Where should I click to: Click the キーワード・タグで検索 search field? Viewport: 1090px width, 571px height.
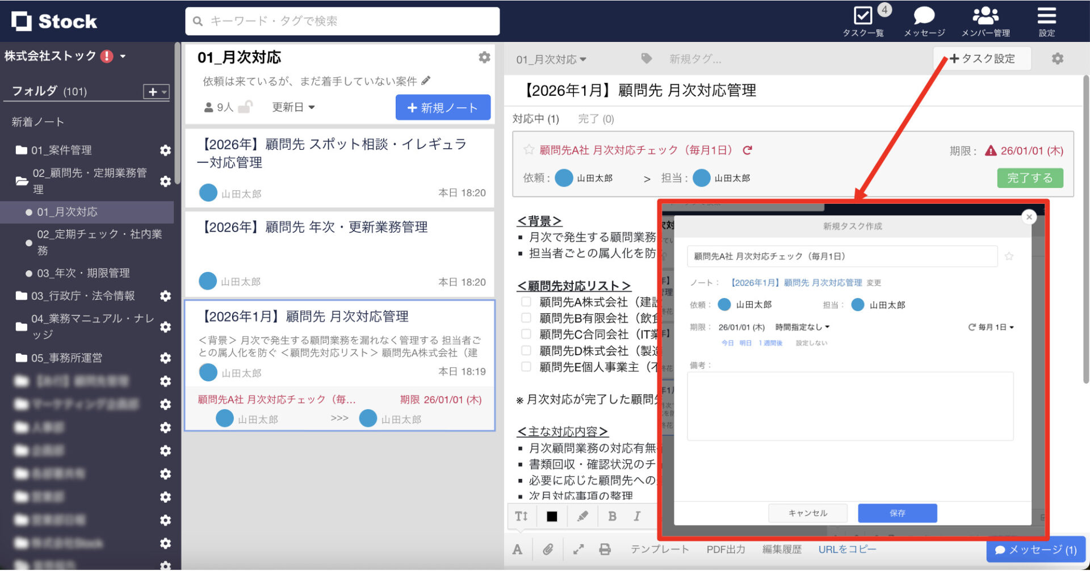(x=341, y=20)
